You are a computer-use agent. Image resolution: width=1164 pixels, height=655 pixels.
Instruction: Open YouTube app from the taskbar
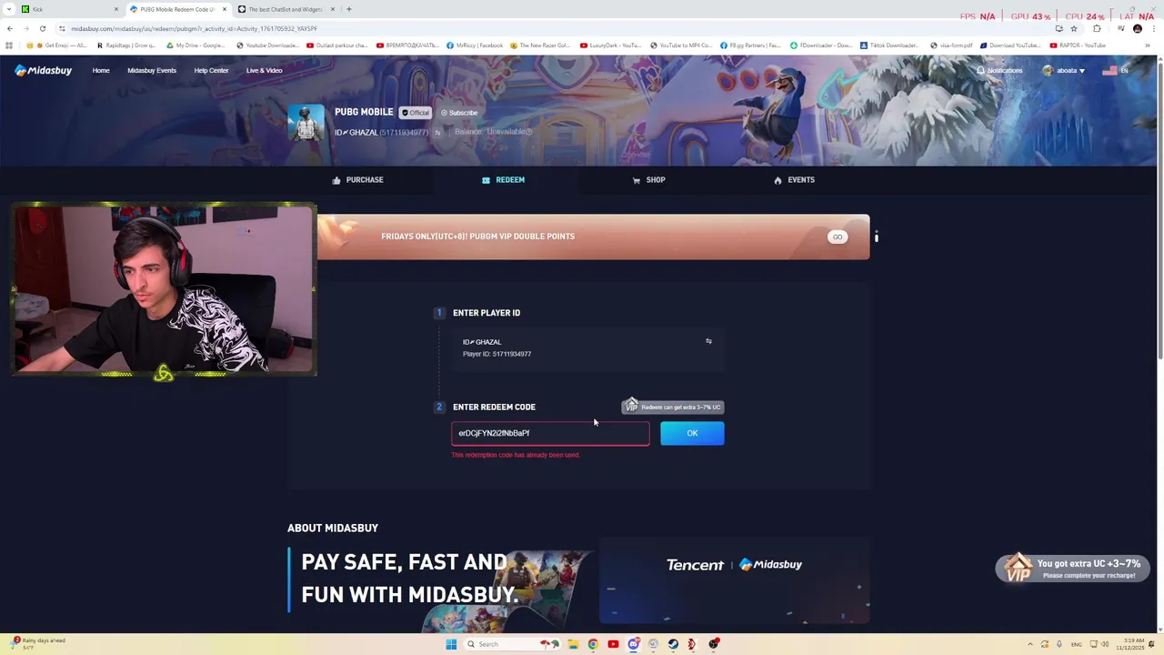point(613,644)
